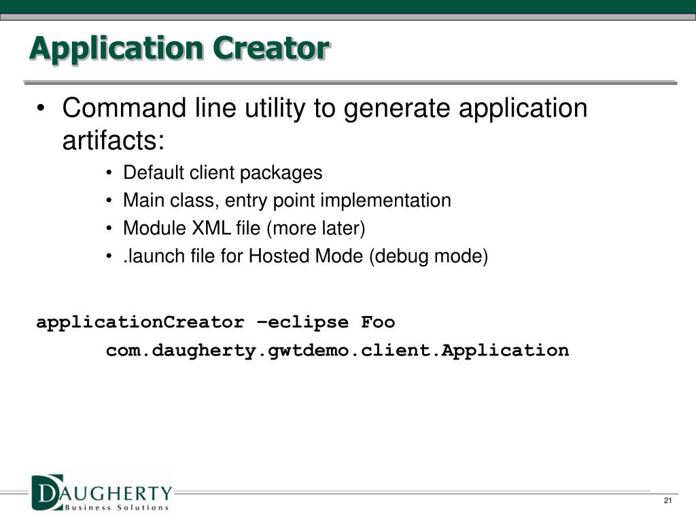Click the "Application Creator" slide title
Screen dimensions: 696x522
coord(179,49)
